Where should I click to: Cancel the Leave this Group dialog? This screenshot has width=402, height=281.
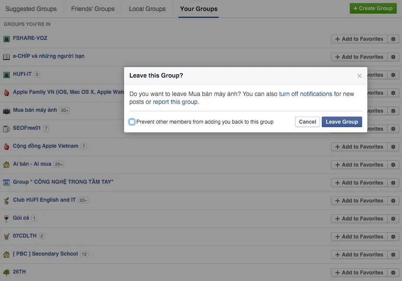pos(307,121)
